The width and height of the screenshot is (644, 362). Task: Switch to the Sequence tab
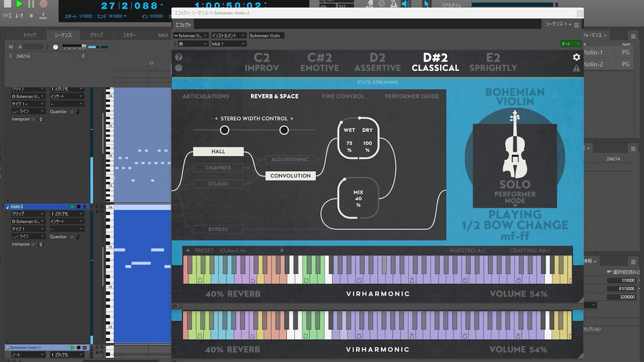click(x=63, y=36)
